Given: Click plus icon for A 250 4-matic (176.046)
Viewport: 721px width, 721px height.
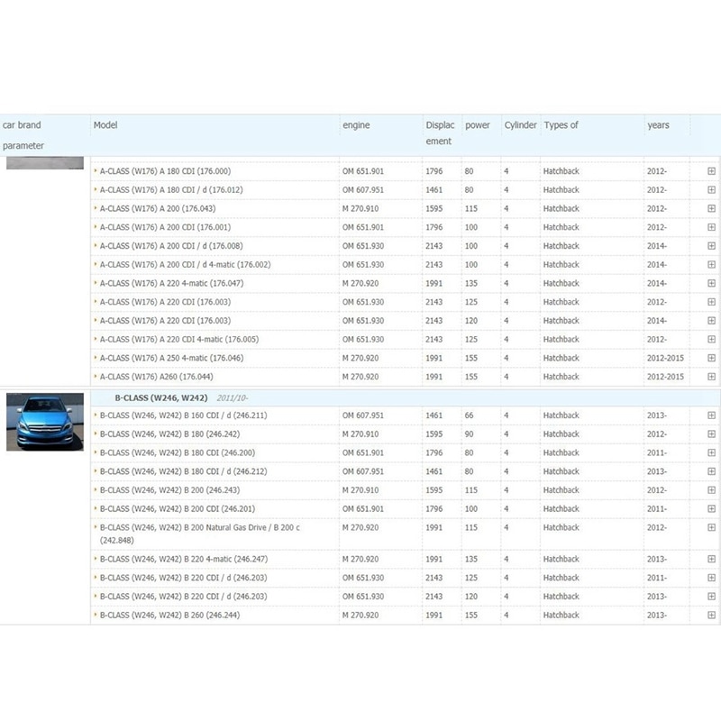Looking at the screenshot, I should pos(711,358).
